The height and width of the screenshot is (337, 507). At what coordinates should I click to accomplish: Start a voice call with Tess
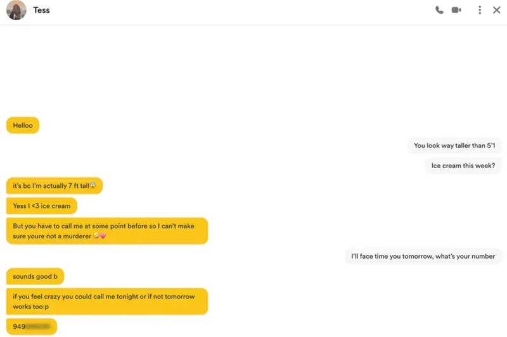[439, 10]
